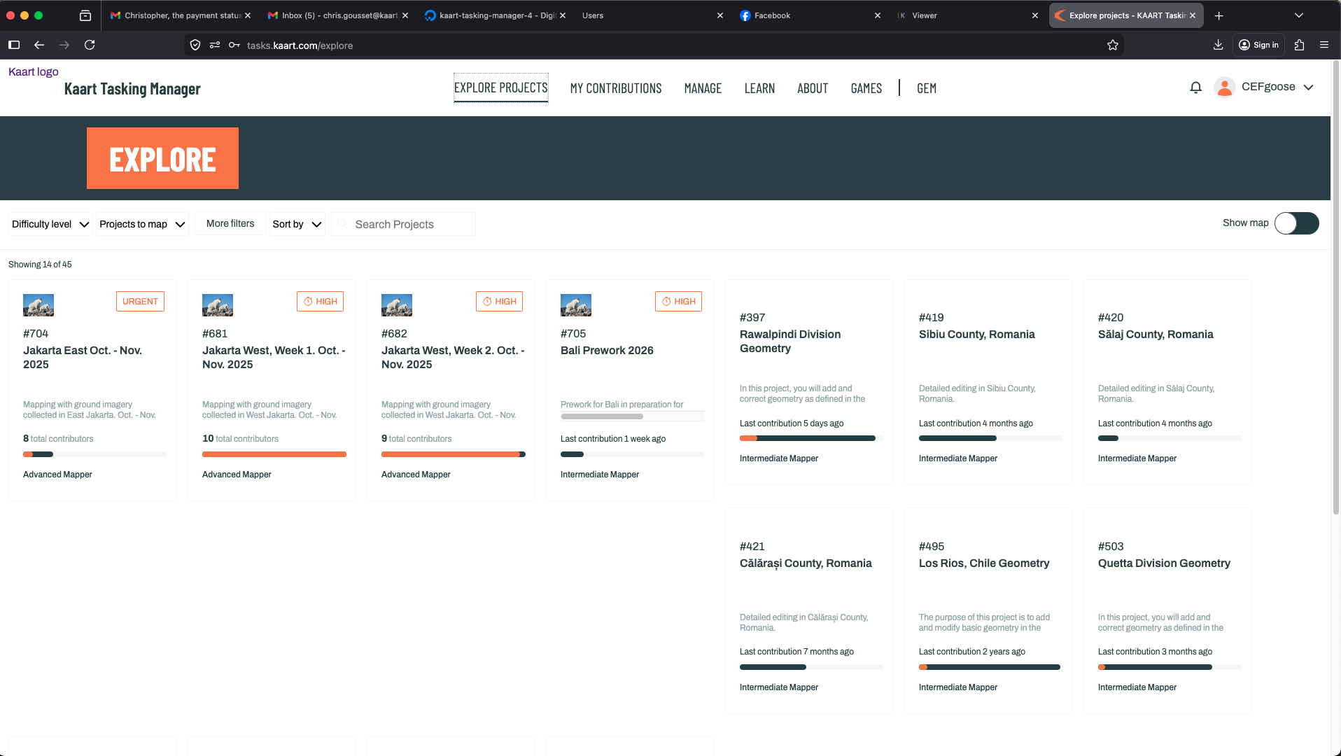Open the browser extensions icon
This screenshot has width=1341, height=756.
pyautogui.click(x=1299, y=45)
